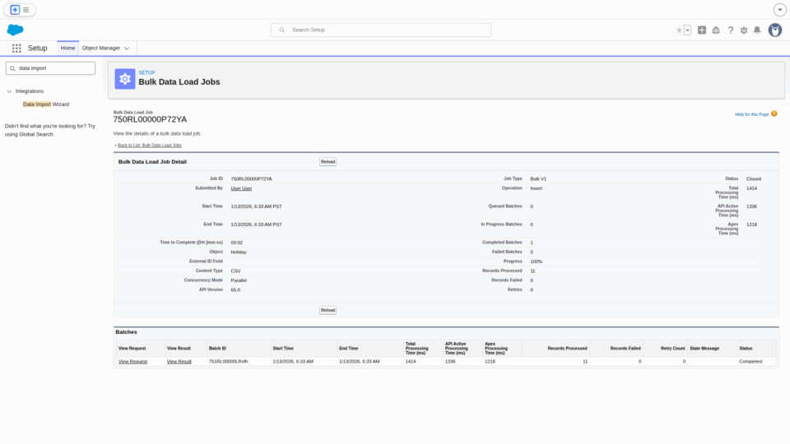Image resolution: width=790 pixels, height=444 pixels.
Task: Switch to the Object Manager tab
Action: point(101,49)
